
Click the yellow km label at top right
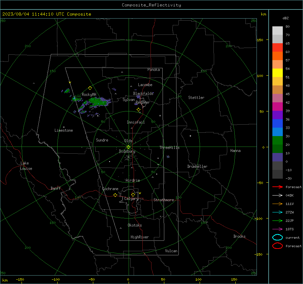point(263,14)
